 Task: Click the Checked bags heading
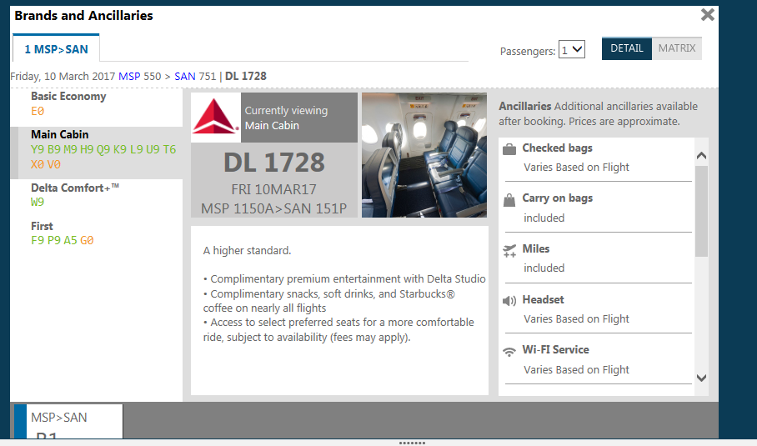pyautogui.click(x=557, y=148)
